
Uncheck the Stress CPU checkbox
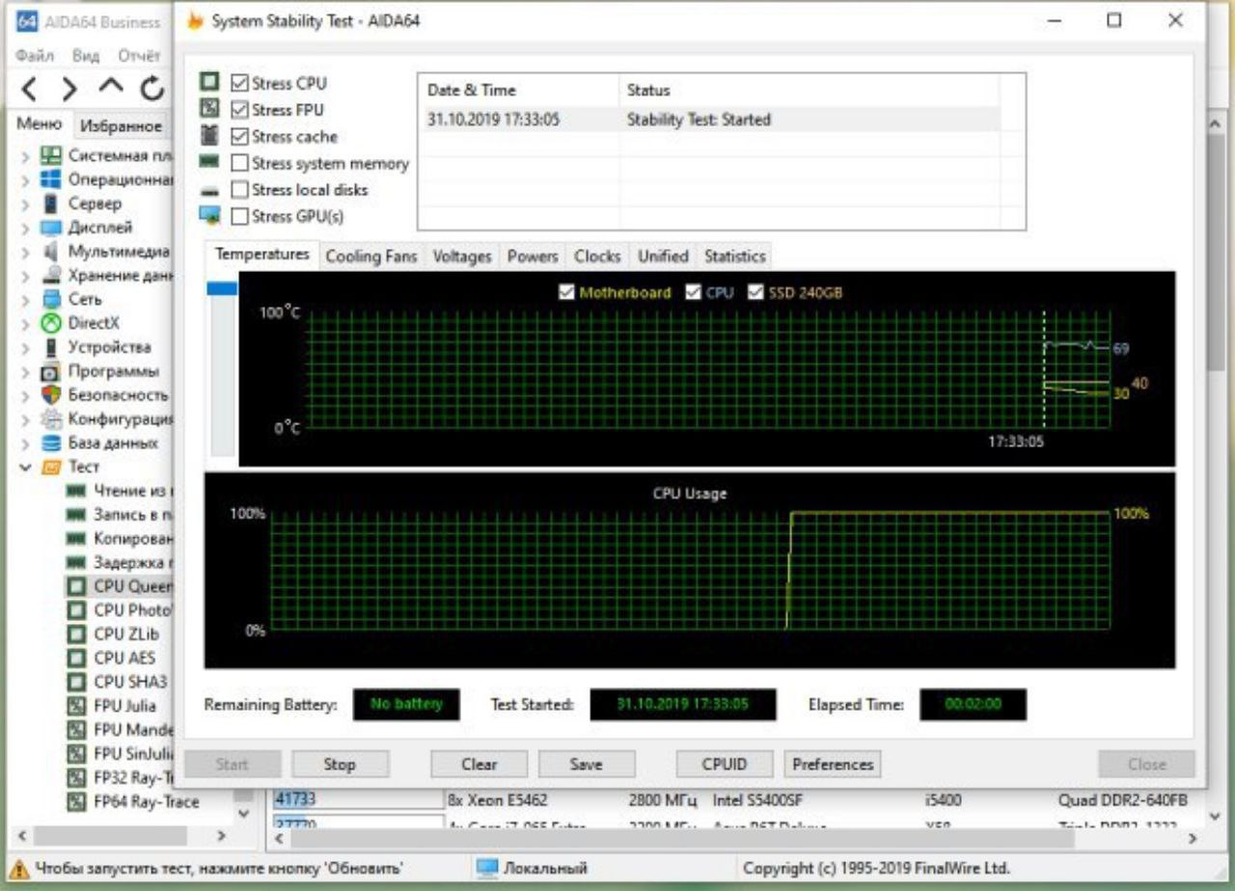[x=239, y=83]
